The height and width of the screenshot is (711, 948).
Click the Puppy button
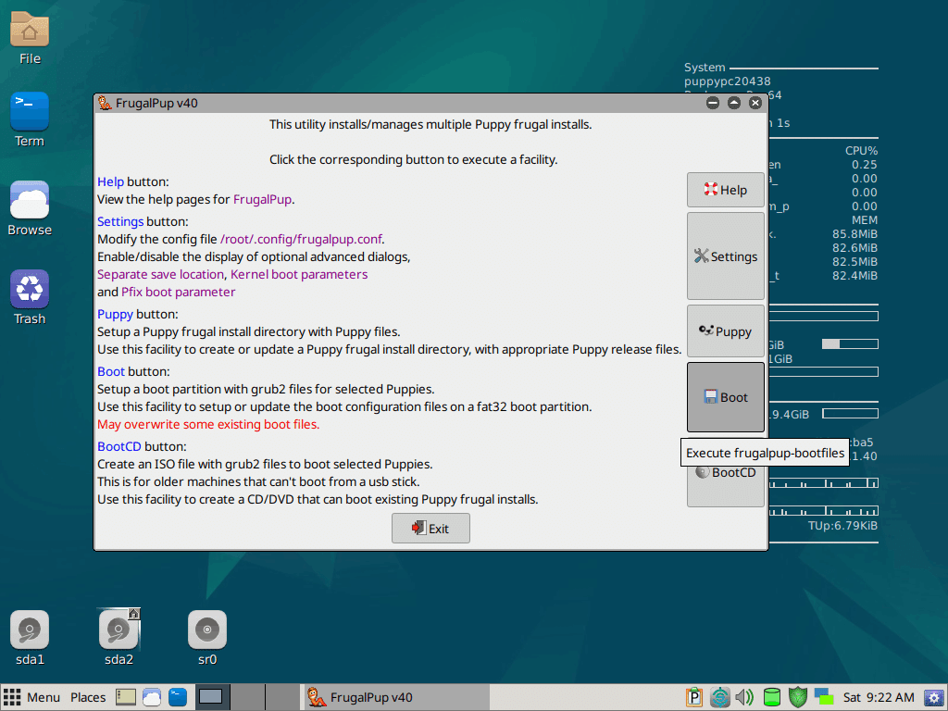(726, 331)
